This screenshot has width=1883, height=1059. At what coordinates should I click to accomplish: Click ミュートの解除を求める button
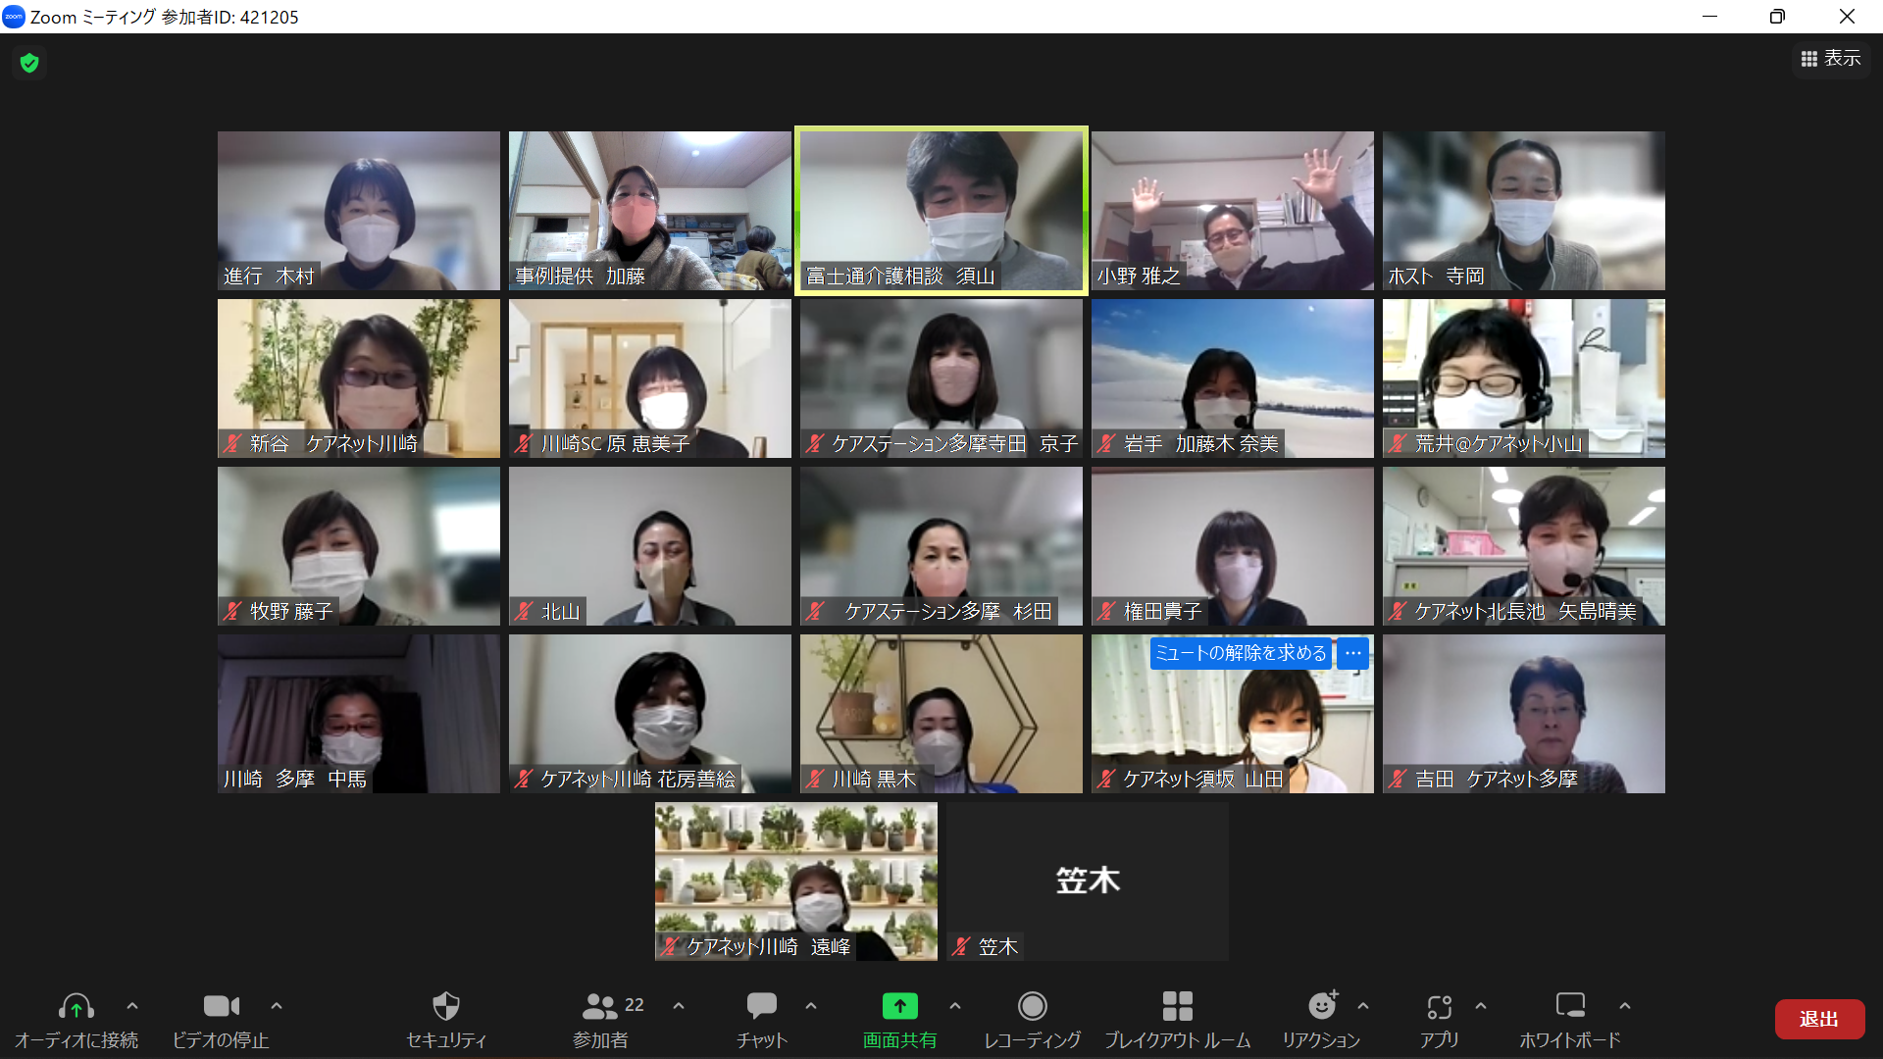1241,653
